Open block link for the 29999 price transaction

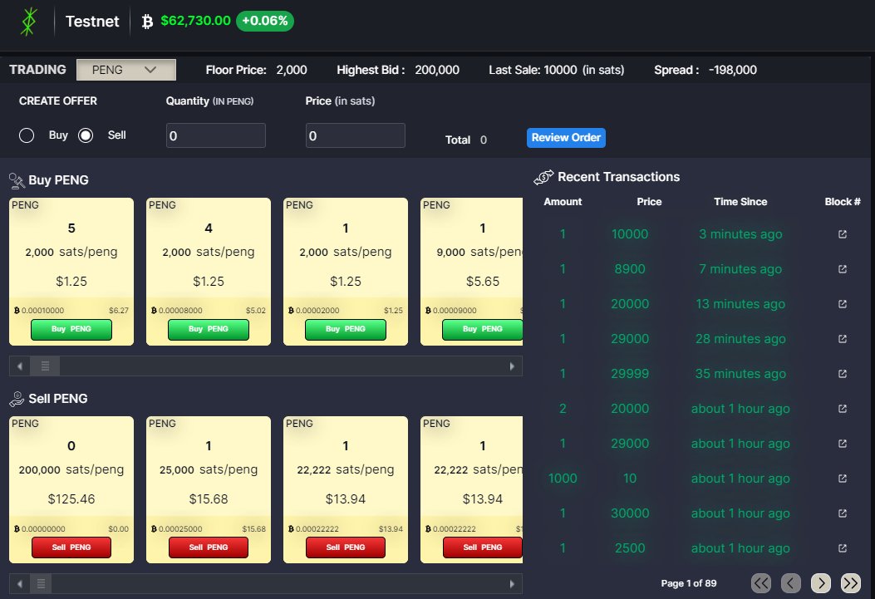[x=843, y=374]
